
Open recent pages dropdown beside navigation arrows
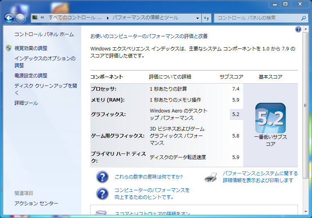(28, 18)
